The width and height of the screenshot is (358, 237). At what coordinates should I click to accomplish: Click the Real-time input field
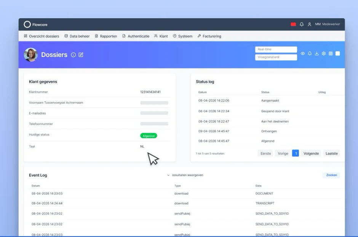(276, 49)
